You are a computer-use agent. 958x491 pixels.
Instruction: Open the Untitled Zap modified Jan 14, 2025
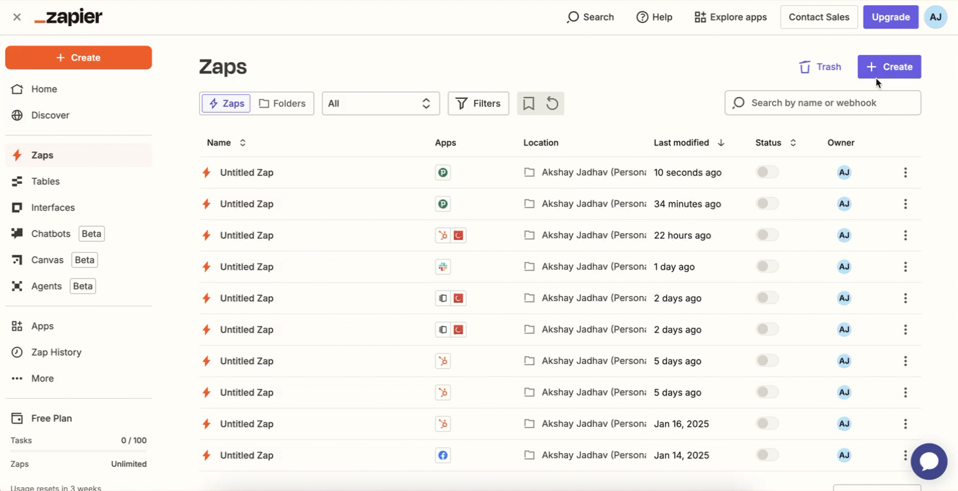click(x=246, y=456)
